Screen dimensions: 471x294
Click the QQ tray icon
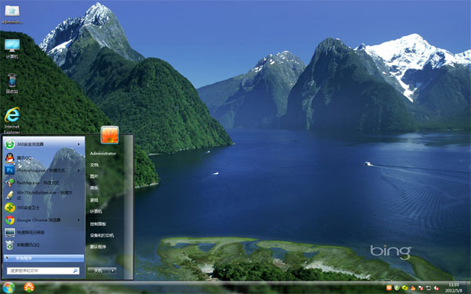[413, 288]
